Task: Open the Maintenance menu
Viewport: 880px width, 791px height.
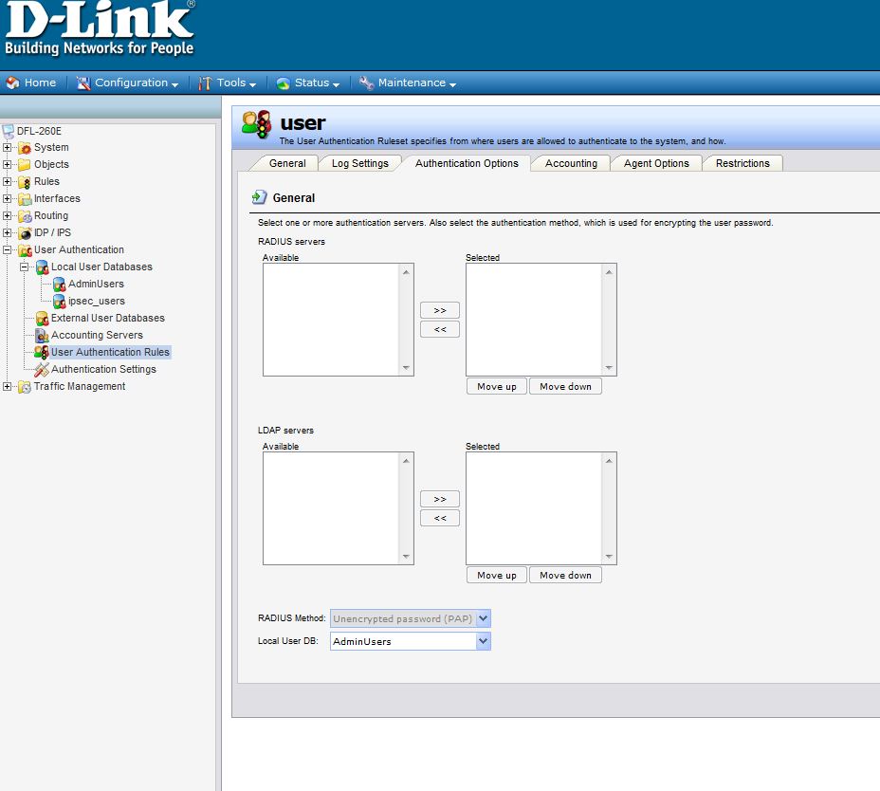Action: pyautogui.click(x=408, y=83)
